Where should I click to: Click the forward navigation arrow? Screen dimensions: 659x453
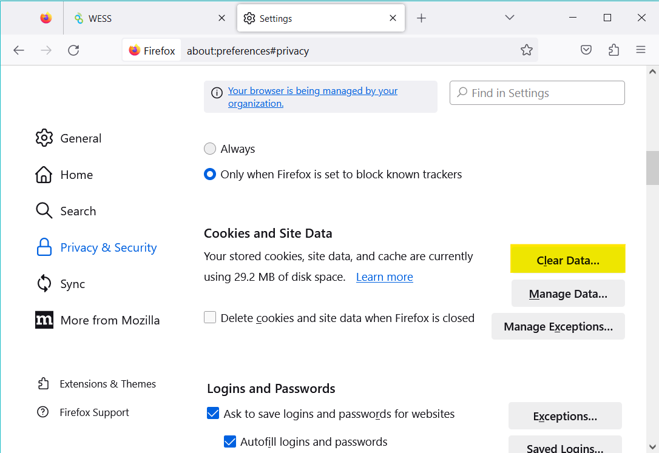[46, 50]
